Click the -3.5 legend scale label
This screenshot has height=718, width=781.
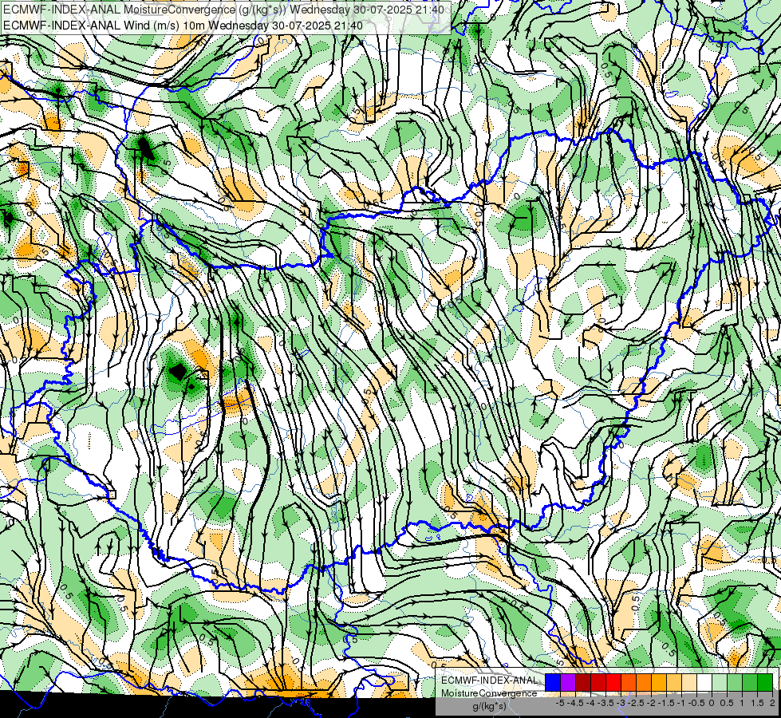[x=605, y=703]
